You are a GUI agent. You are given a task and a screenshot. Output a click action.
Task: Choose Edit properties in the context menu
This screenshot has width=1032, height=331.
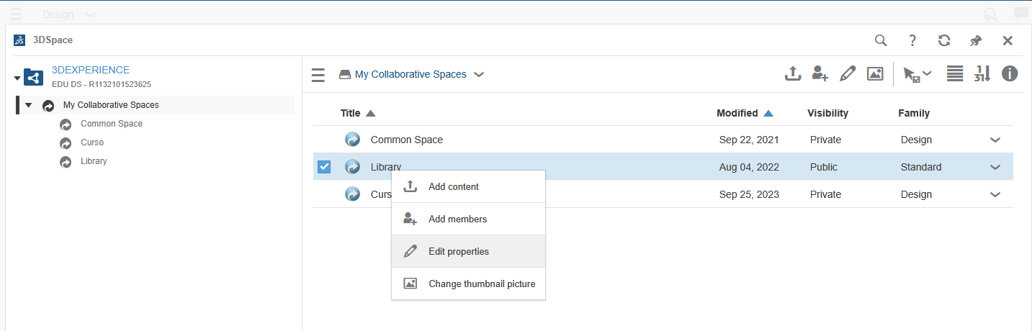click(468, 251)
